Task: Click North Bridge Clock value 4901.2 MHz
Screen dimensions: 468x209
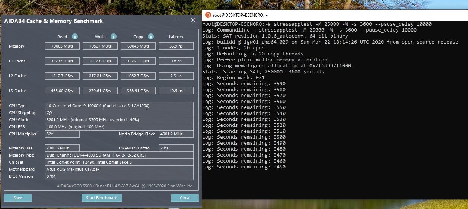Action: click(176, 134)
